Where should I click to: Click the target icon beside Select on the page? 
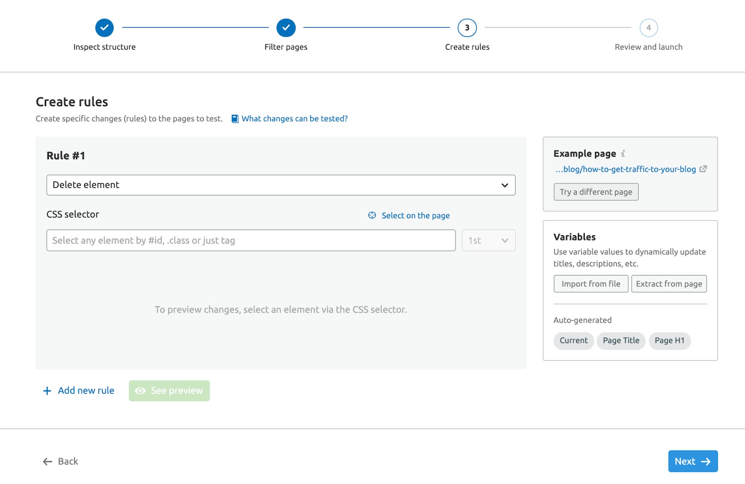pyautogui.click(x=372, y=215)
